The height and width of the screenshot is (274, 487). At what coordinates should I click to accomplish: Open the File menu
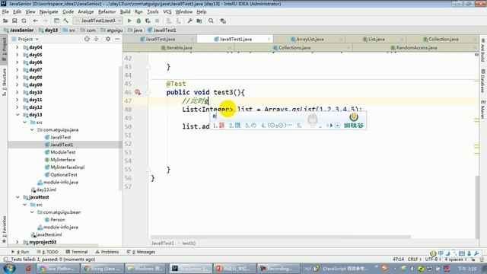[5, 12]
